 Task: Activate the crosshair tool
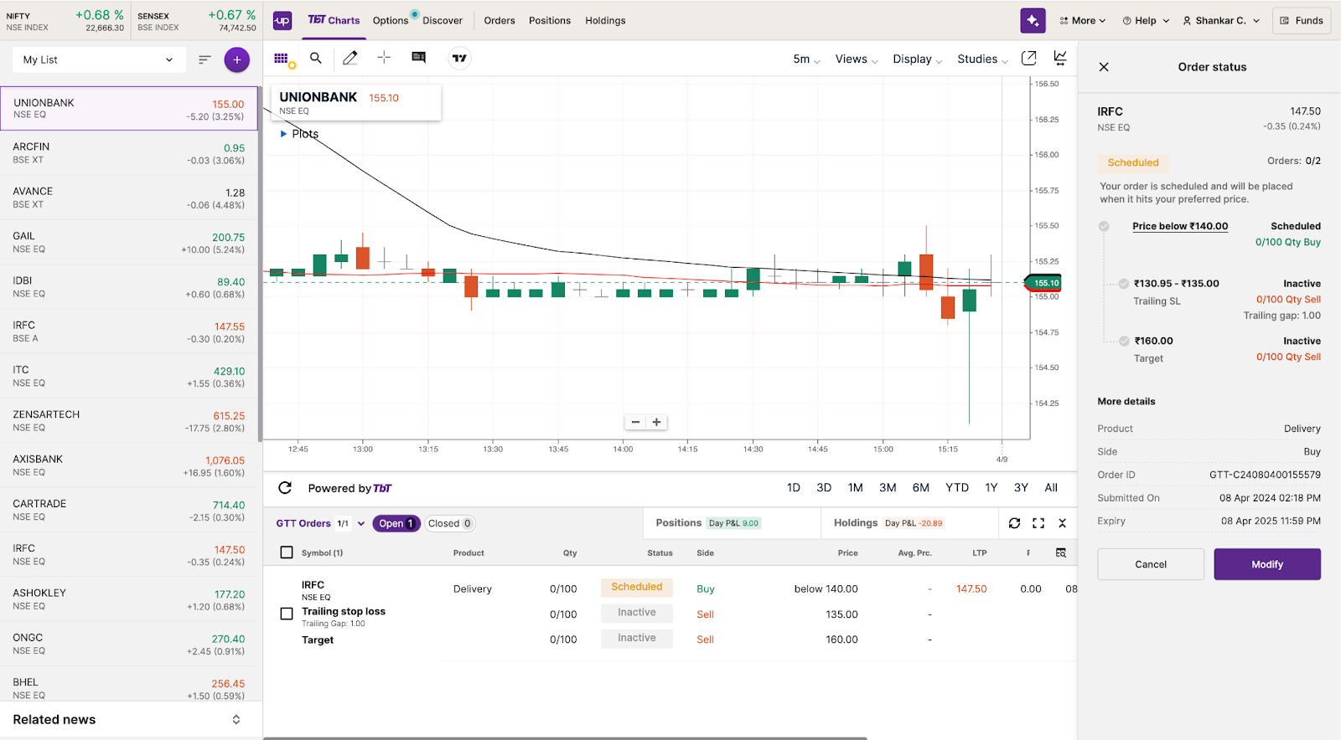coord(384,58)
